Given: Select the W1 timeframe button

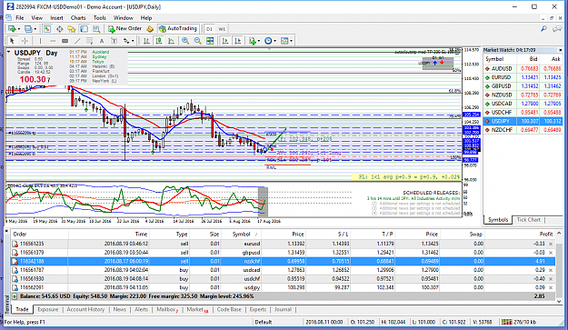Looking at the screenshot, I should 222,29.
